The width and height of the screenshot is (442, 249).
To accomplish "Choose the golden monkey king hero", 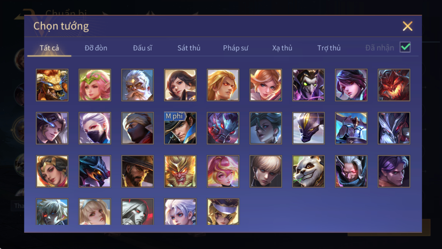I will [180, 171].
